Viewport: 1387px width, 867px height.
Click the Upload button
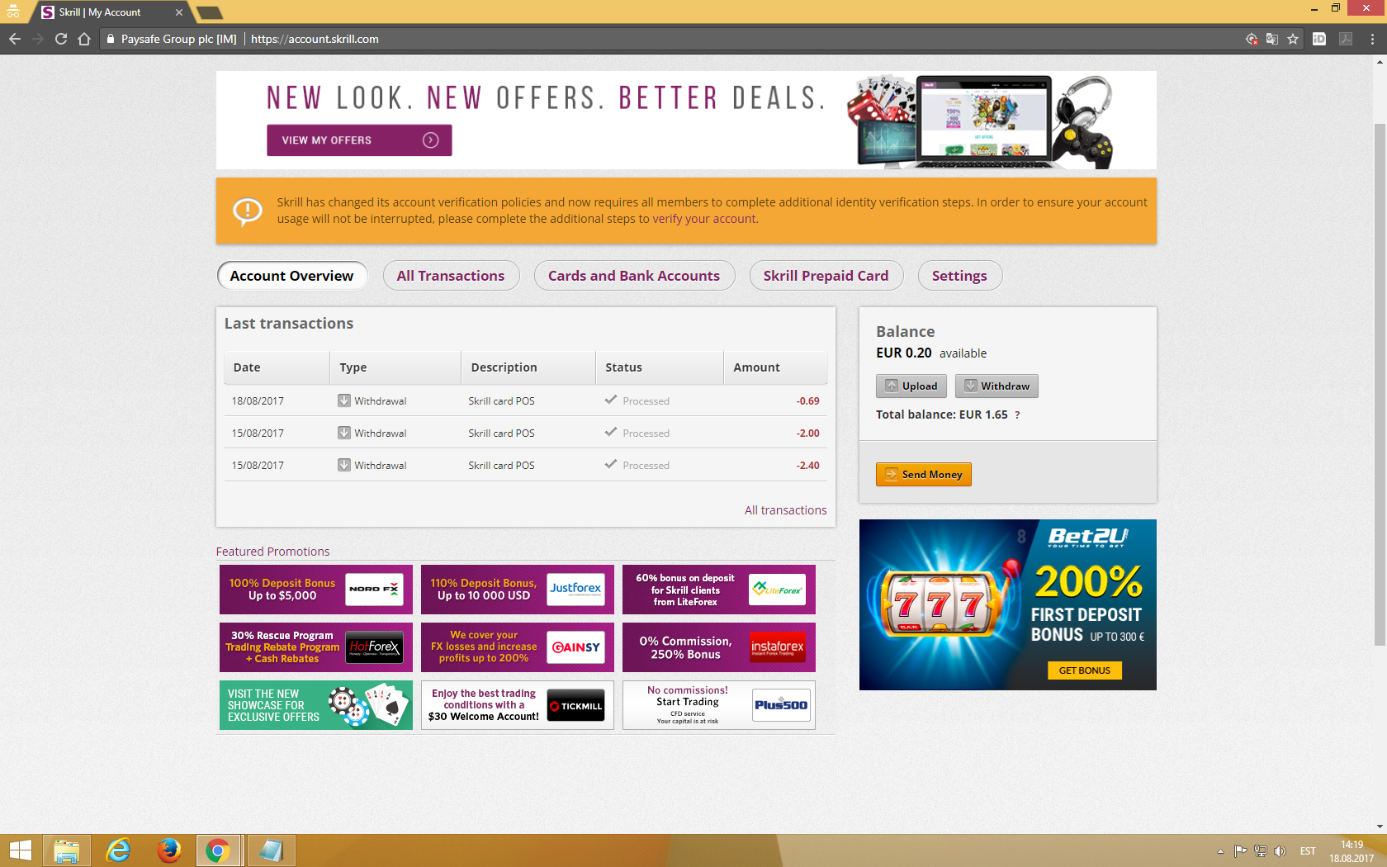[x=912, y=386]
